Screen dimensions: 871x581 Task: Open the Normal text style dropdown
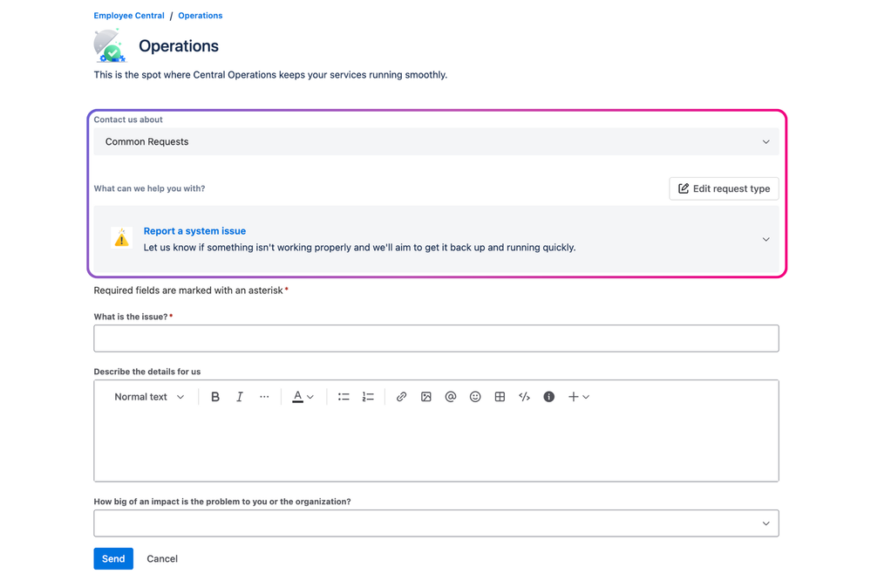(147, 397)
